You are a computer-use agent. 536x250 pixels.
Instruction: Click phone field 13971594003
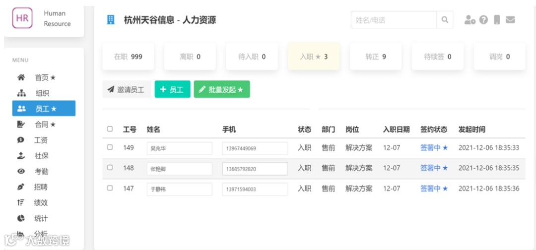point(255,189)
